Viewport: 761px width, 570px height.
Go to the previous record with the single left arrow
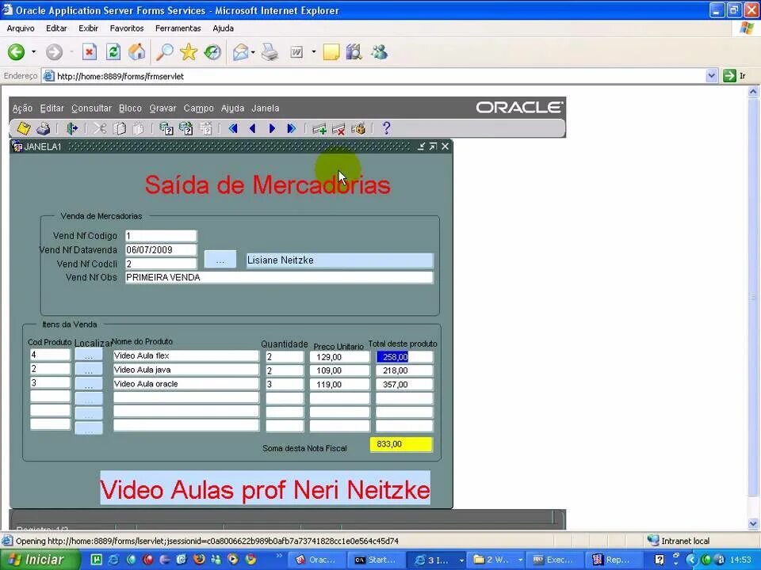[252, 128]
